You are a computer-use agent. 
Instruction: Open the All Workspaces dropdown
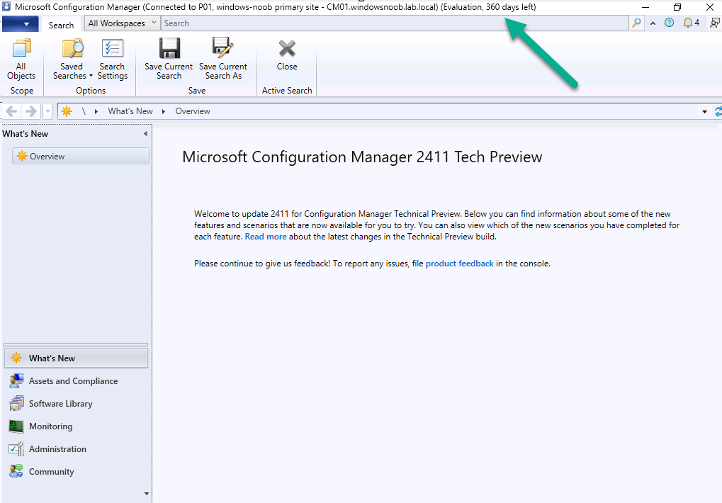click(x=122, y=23)
